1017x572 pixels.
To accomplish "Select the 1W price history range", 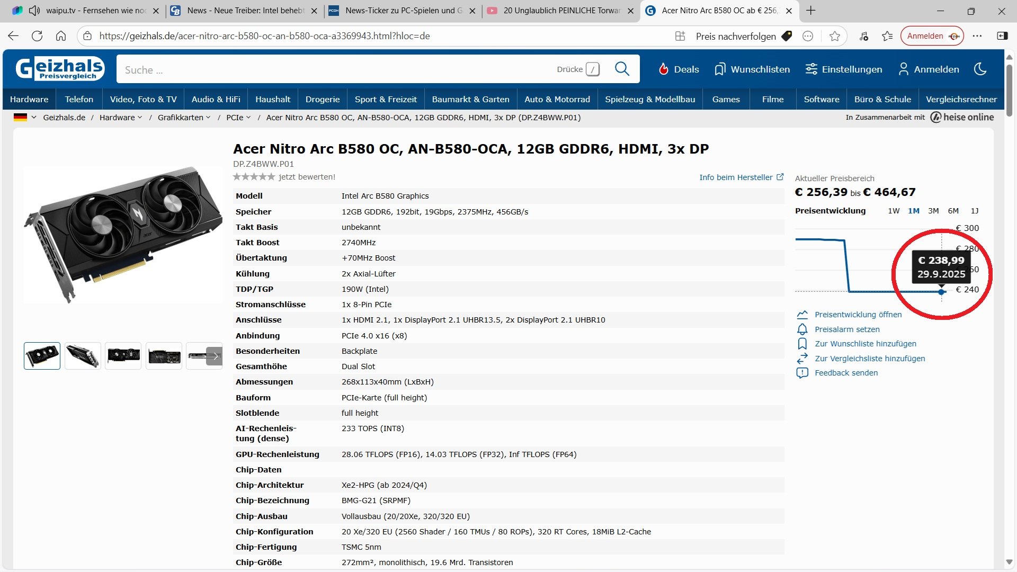I will tap(894, 211).
